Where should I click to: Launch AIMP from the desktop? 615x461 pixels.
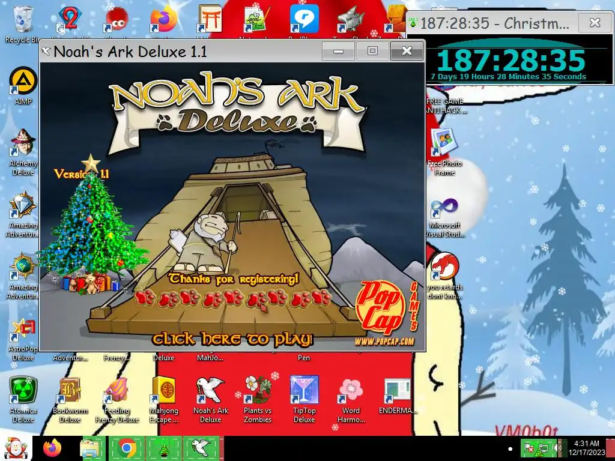[23, 86]
